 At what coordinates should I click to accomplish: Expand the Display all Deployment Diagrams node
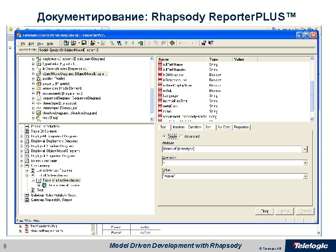click(x=21, y=141)
